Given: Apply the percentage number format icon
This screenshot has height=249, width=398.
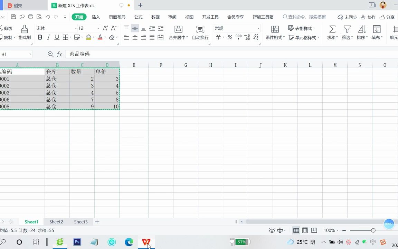Looking at the screenshot, I should (x=230, y=37).
